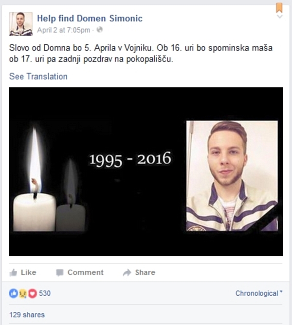Image resolution: width=292 pixels, height=325 pixels.
Task: Open the 129 shares list
Action: pyautogui.click(x=27, y=315)
